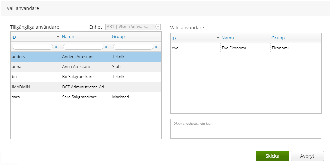Image resolution: width=331 pixels, height=165 pixels.
Task: Clear the Grupp filter with its x
Action: click(x=156, y=47)
